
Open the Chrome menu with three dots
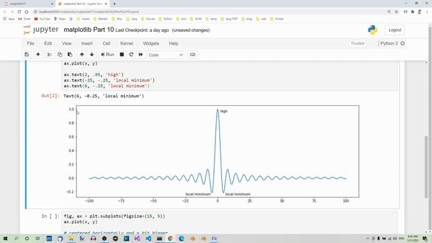(x=427, y=12)
